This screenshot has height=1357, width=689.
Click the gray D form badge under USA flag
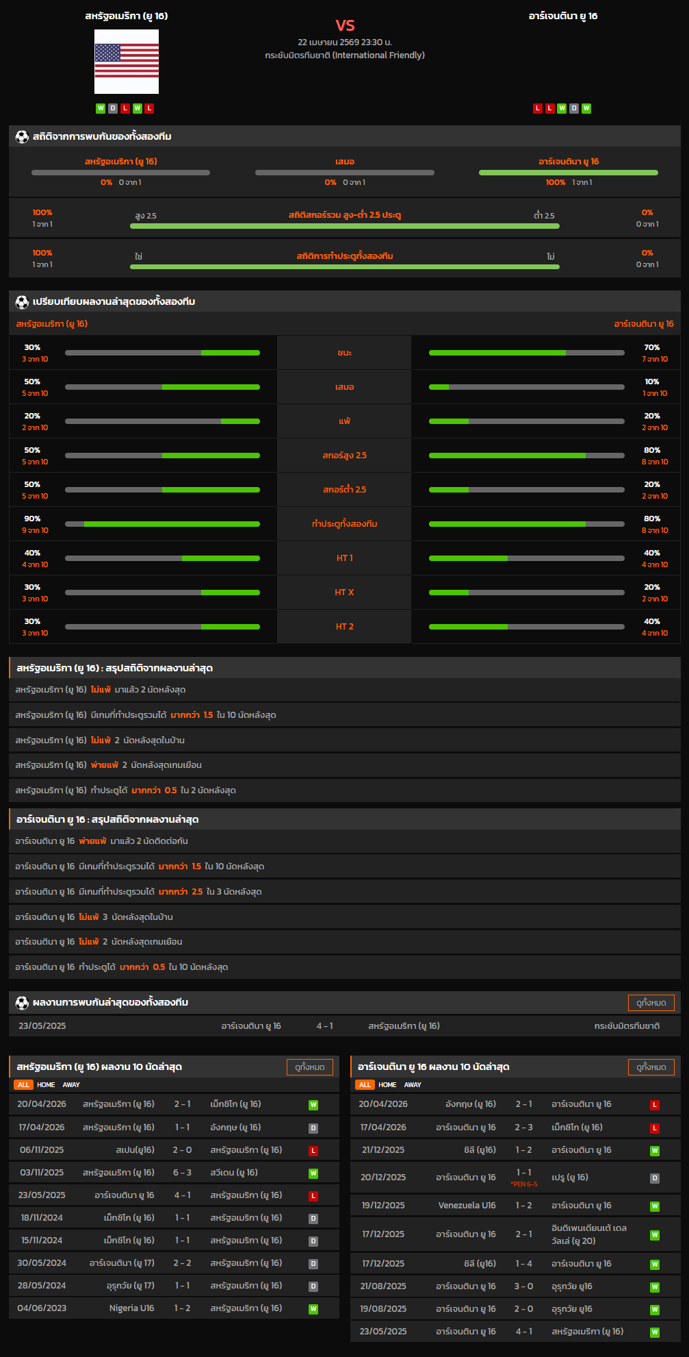click(113, 108)
